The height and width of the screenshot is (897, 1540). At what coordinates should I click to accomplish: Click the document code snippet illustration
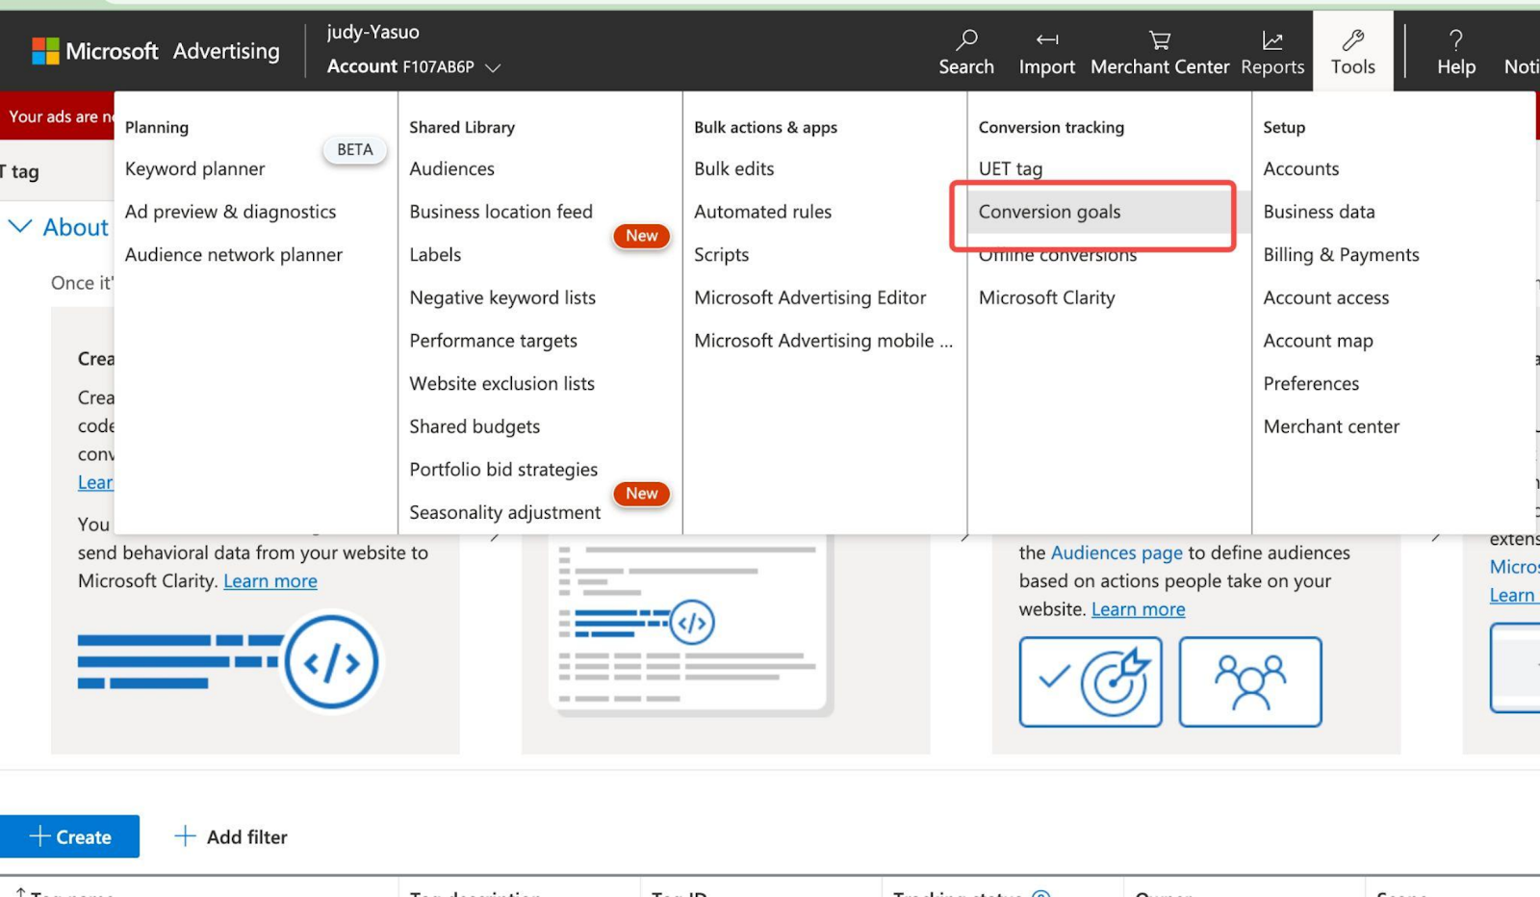[x=689, y=626]
